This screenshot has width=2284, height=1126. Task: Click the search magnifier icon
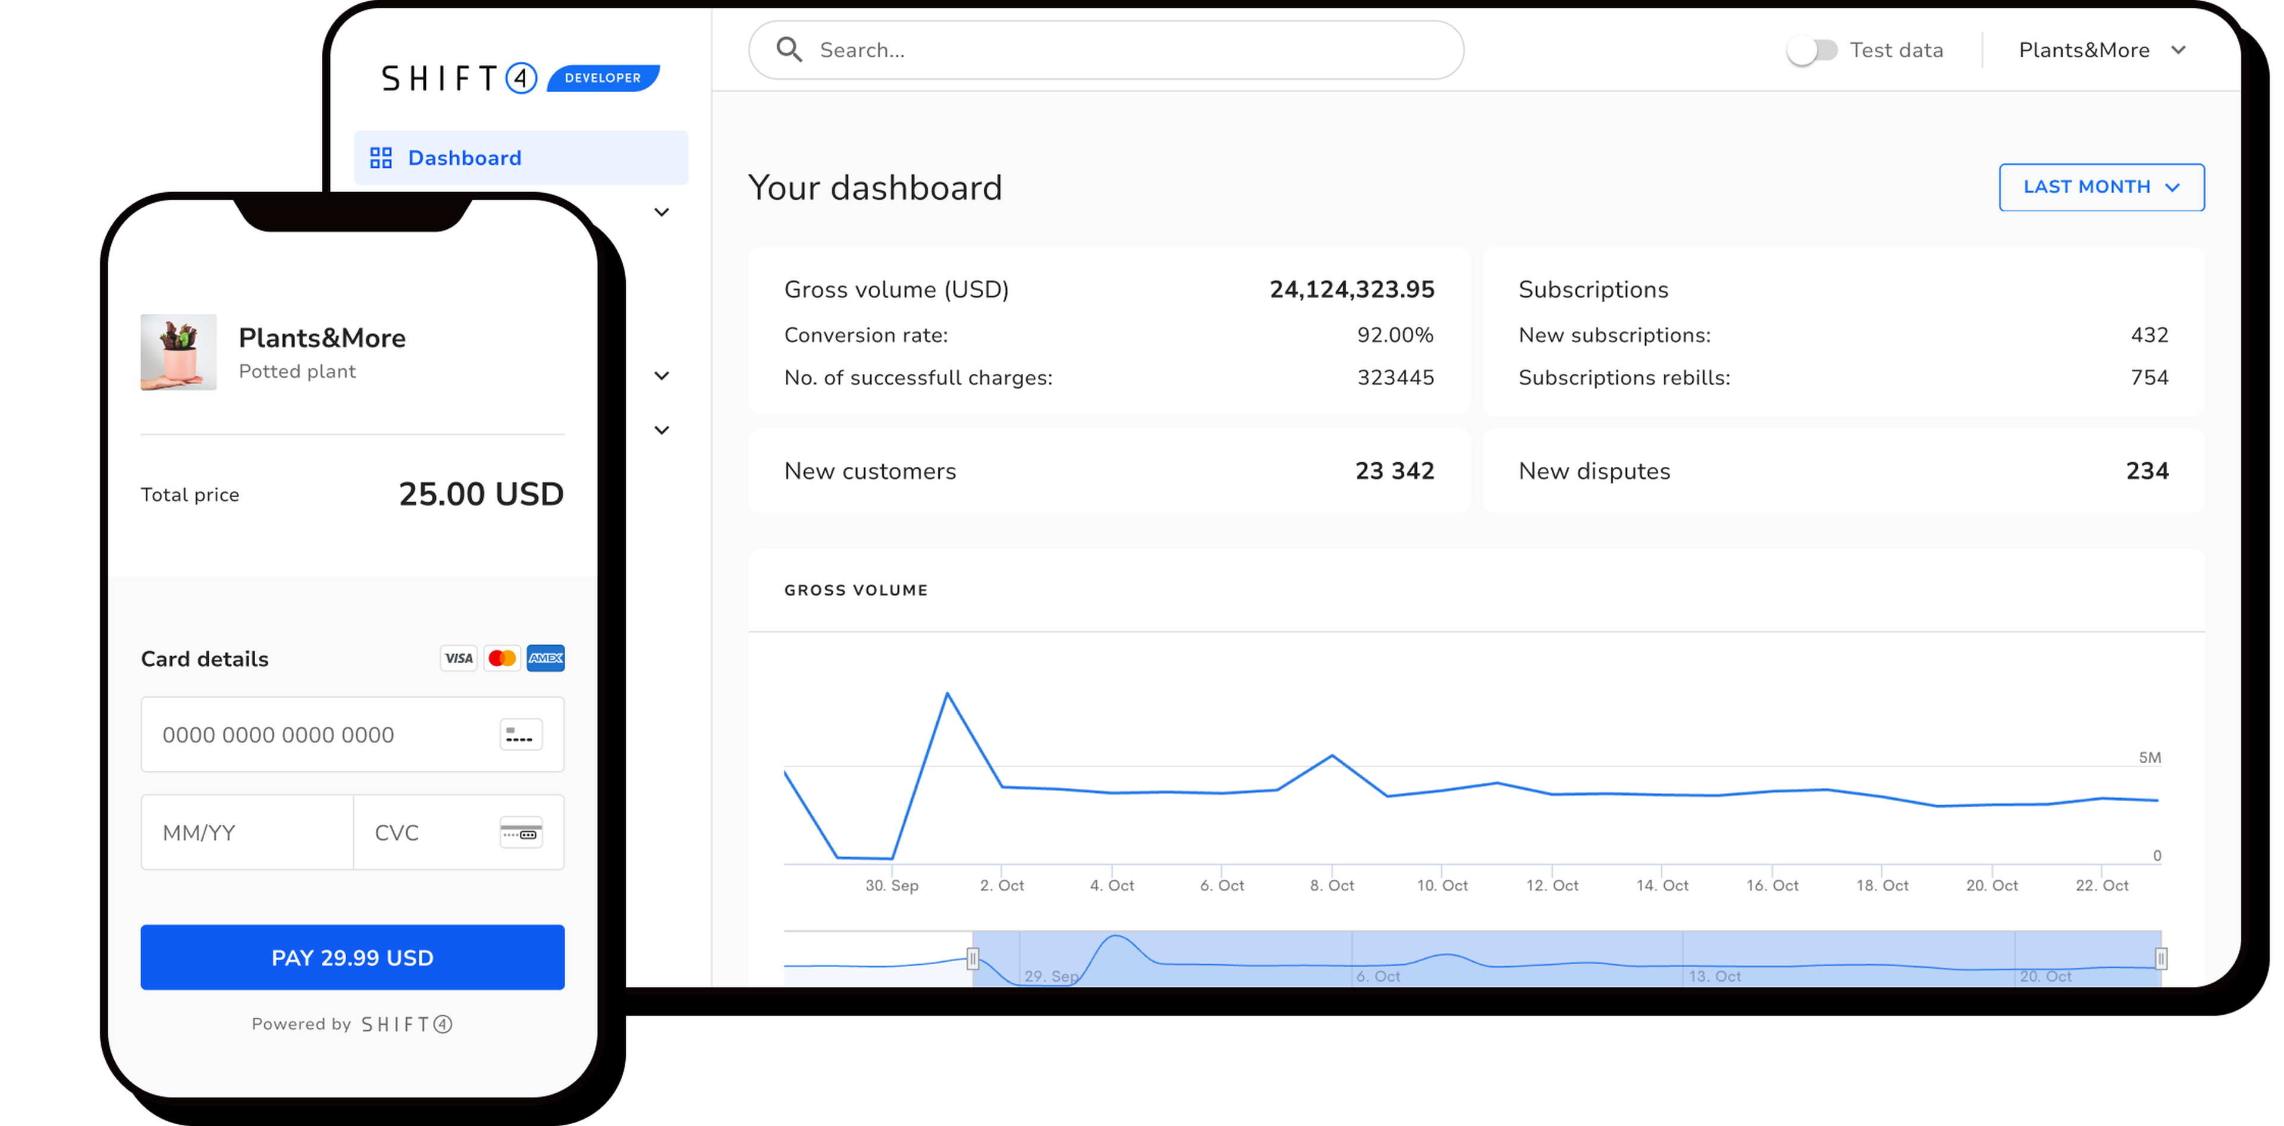(788, 49)
